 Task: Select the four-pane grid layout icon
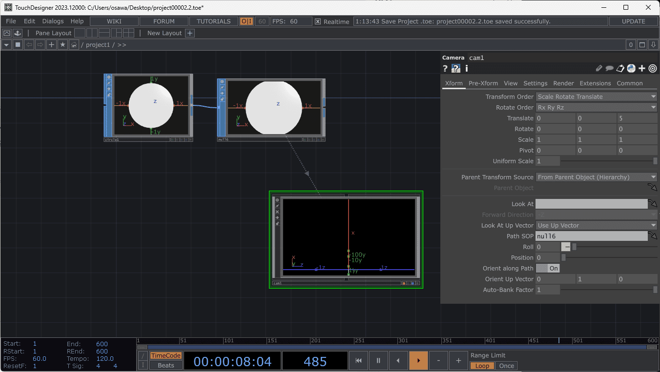(x=128, y=33)
